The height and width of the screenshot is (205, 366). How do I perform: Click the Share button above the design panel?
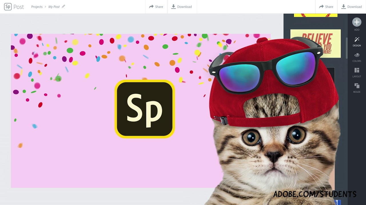(326, 7)
